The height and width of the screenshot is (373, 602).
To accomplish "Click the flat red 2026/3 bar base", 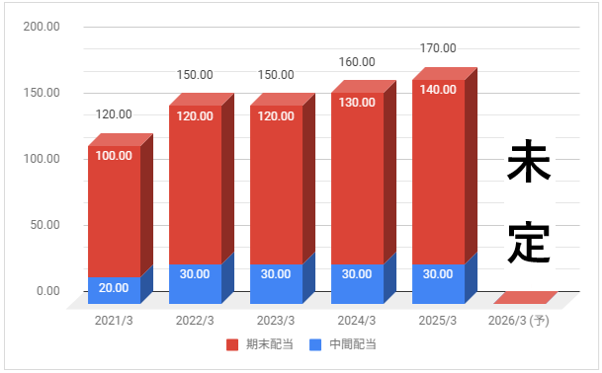I will click(526, 298).
